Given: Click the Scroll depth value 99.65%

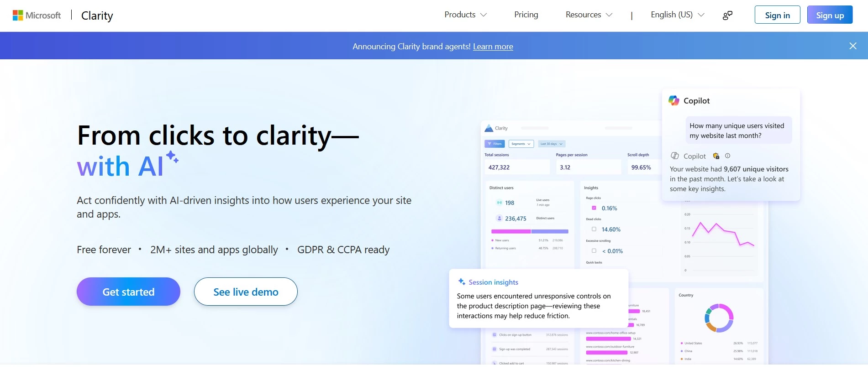Looking at the screenshot, I should [x=641, y=167].
